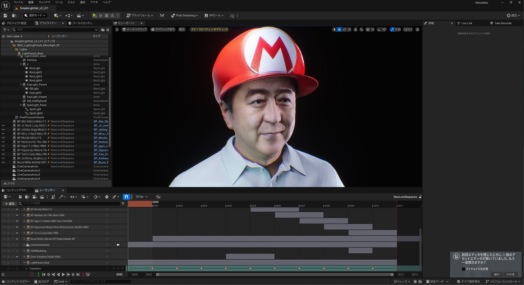
Task: Open the Pixel Streaming dropdown
Action: click(x=184, y=16)
